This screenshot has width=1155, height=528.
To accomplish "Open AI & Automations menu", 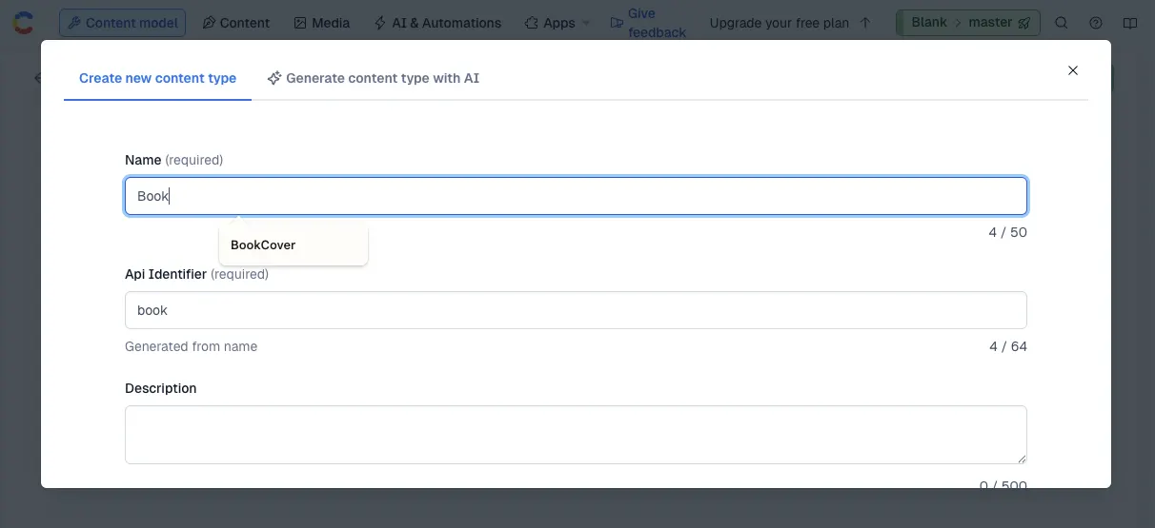I will pyautogui.click(x=437, y=23).
